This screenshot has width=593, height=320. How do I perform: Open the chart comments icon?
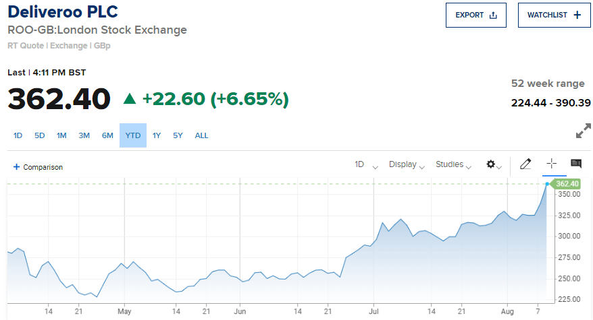[x=576, y=164]
